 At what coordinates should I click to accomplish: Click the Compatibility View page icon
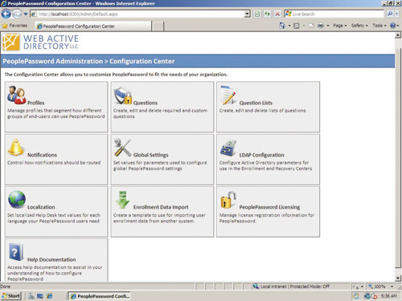coord(257,14)
